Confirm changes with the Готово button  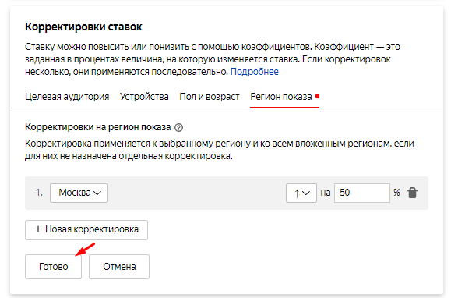pyautogui.click(x=53, y=267)
